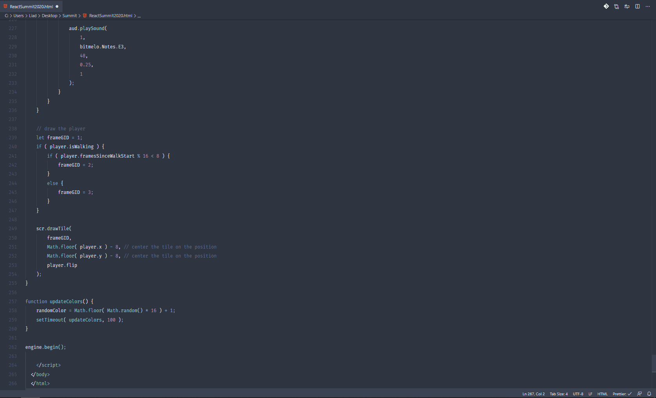Click 'Math.floor( player.x )' line
656x398 pixels.
point(77,247)
